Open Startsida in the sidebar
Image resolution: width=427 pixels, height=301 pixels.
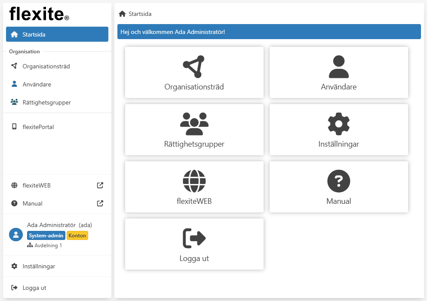[x=57, y=34]
